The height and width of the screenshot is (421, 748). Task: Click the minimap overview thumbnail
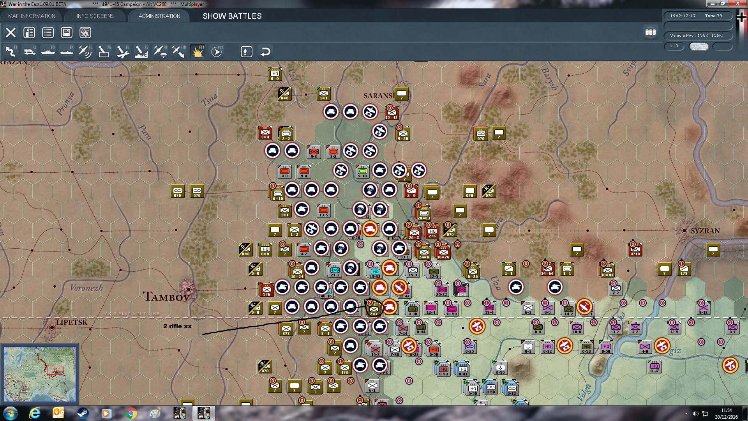click(x=40, y=374)
